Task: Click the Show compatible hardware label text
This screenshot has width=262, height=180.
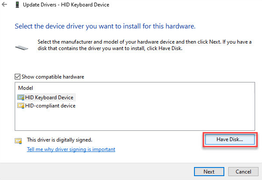Action: click(53, 77)
